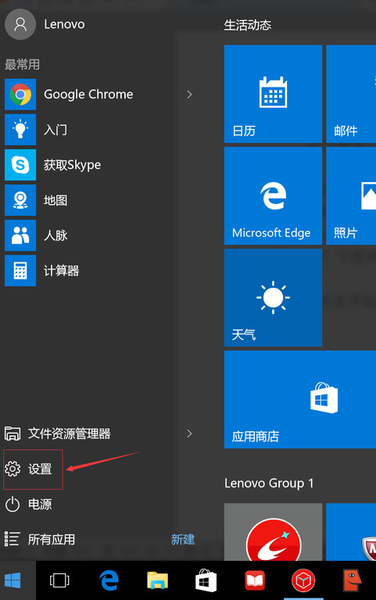Show 所有应用 all apps list
The image size is (376, 600).
tap(40, 540)
